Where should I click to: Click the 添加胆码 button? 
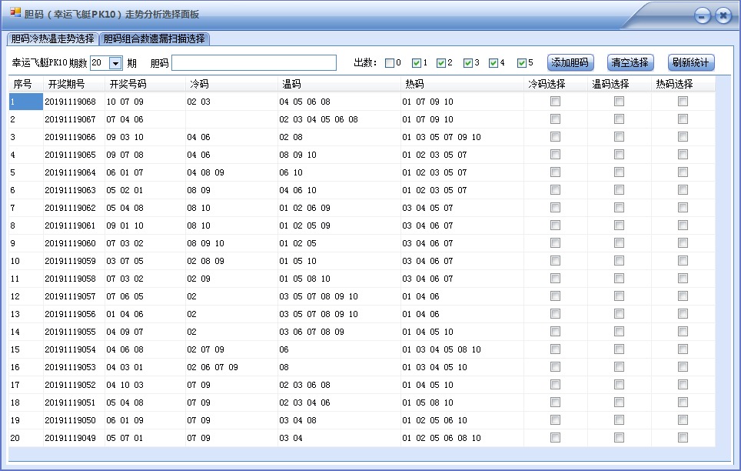[570, 62]
